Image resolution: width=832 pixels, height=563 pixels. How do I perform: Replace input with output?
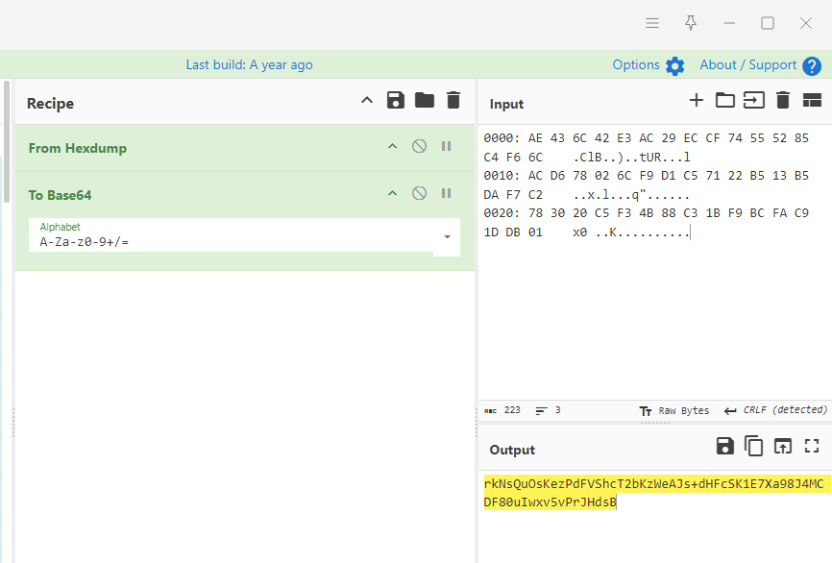click(x=783, y=446)
